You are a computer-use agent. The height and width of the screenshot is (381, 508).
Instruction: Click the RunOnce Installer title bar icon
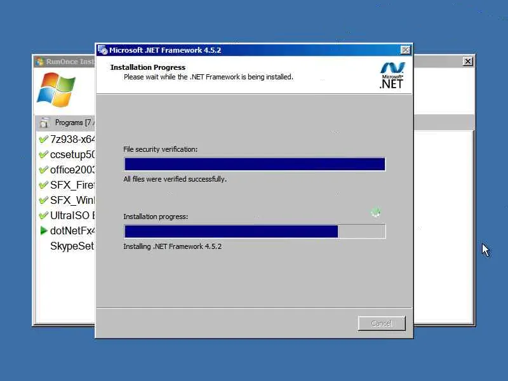40,62
